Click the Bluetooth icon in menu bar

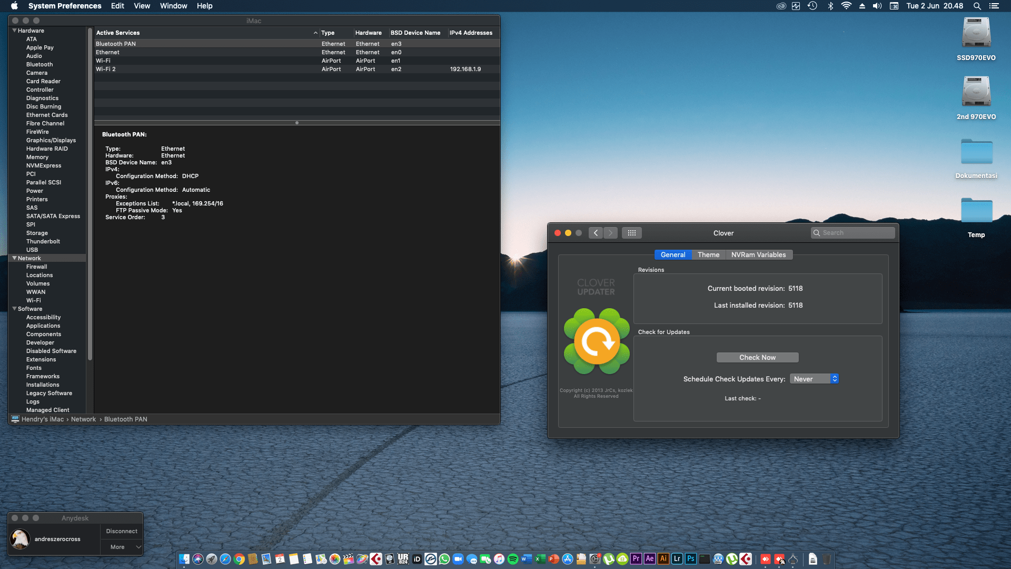pos(830,6)
